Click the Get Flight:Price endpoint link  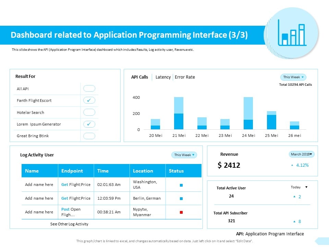(x=76, y=184)
